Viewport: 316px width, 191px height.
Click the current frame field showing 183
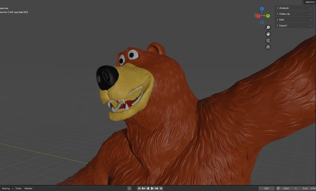click(x=266, y=188)
